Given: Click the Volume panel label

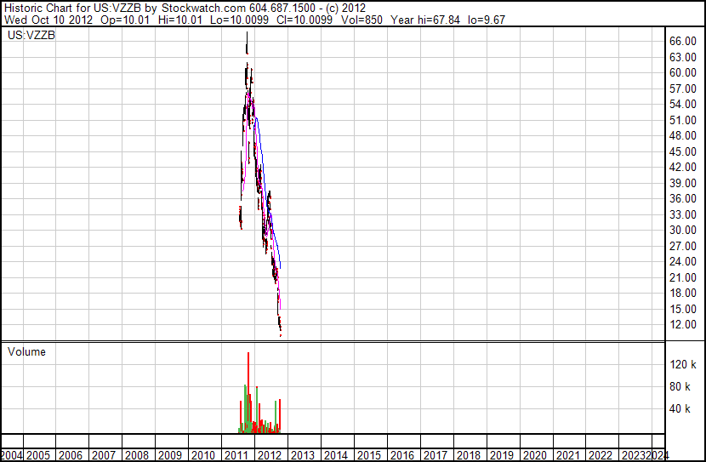Looking at the screenshot, I should (26, 352).
